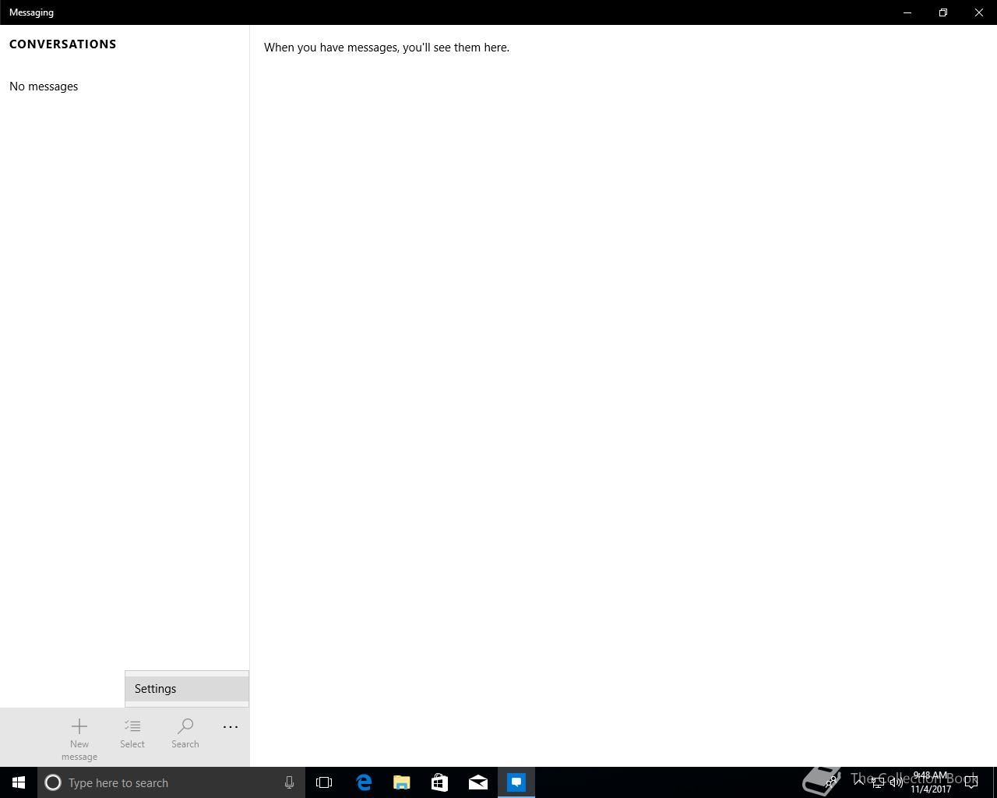The width and height of the screenshot is (997, 798).
Task: Open the network status tray icon
Action: coord(878,782)
